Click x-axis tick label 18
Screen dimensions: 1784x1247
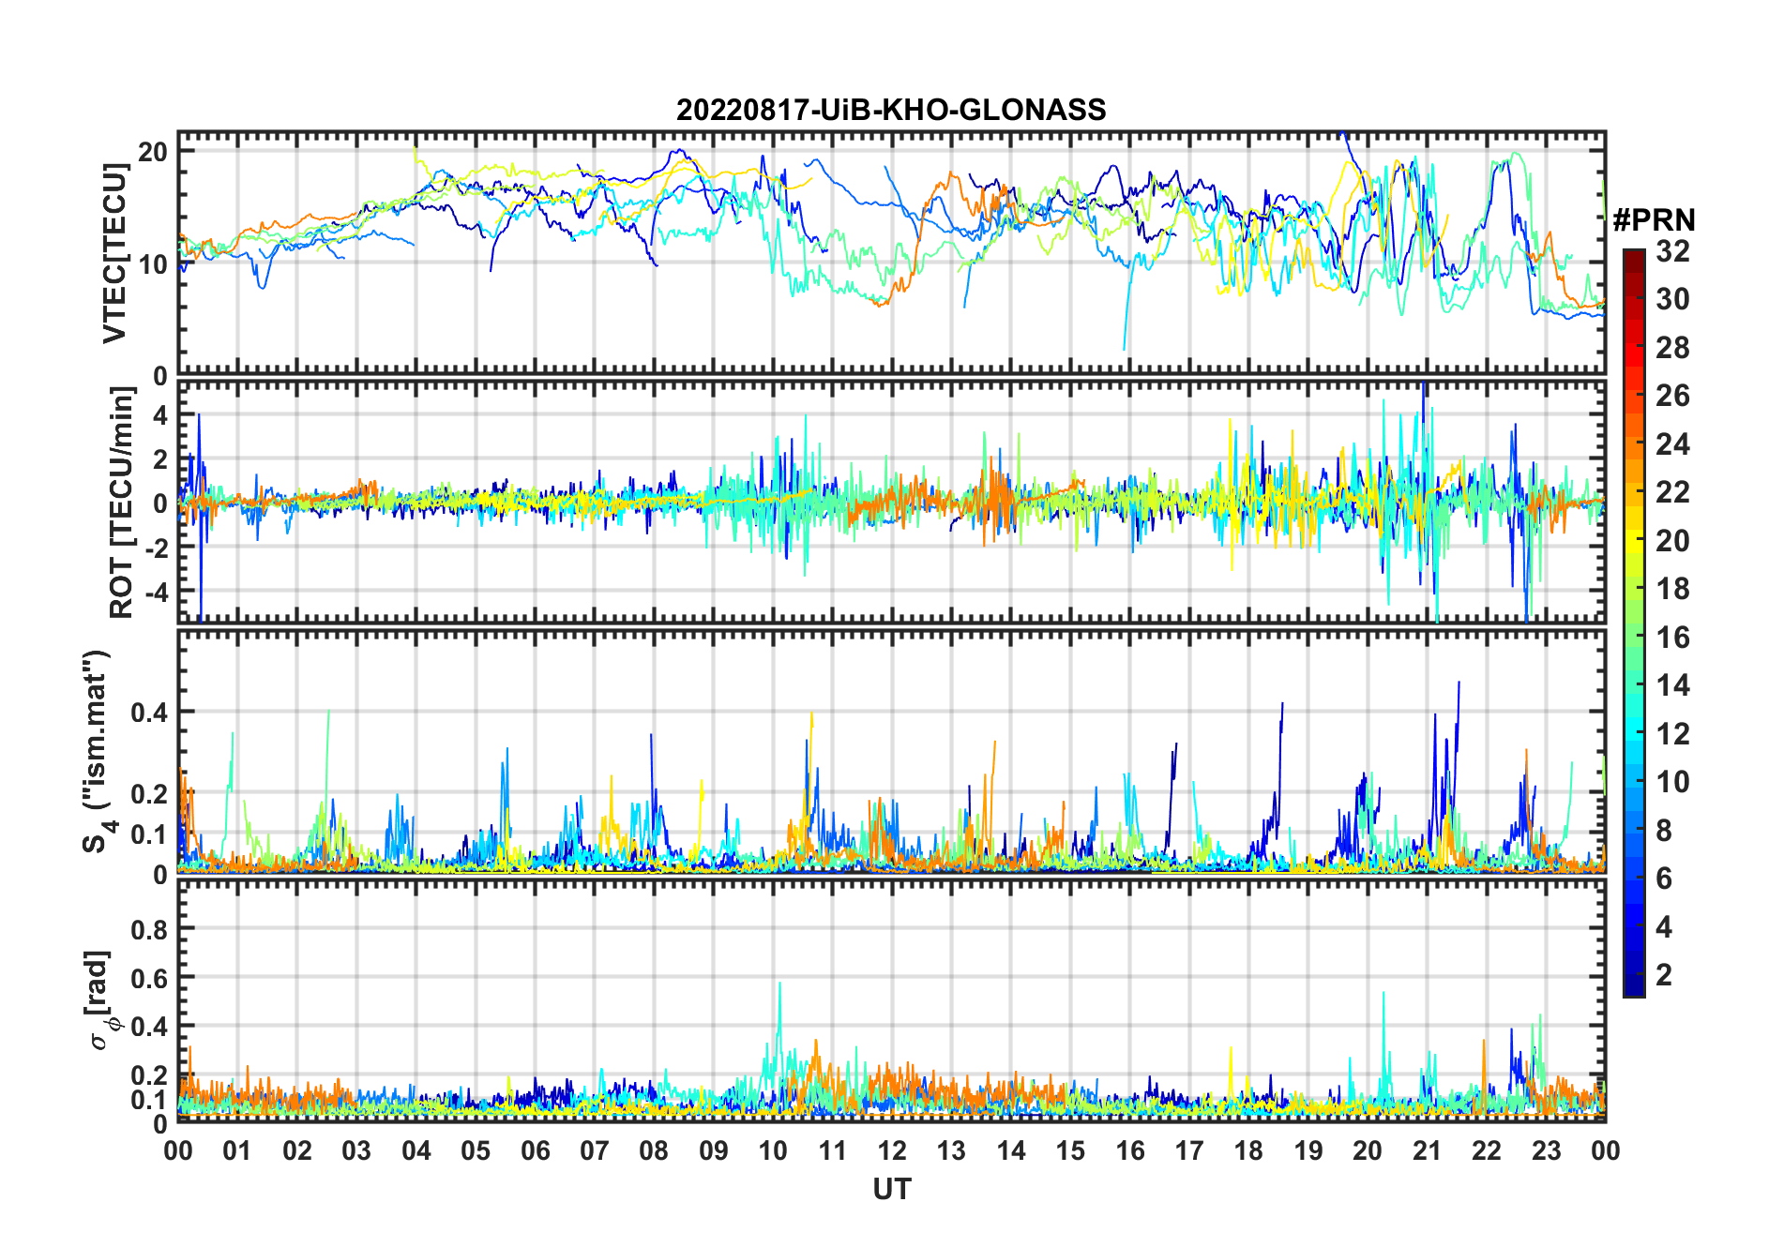pyautogui.click(x=1248, y=1150)
